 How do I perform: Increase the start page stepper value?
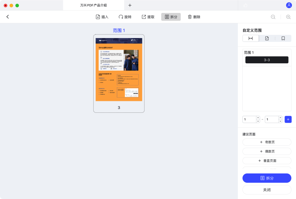[x=258, y=118]
